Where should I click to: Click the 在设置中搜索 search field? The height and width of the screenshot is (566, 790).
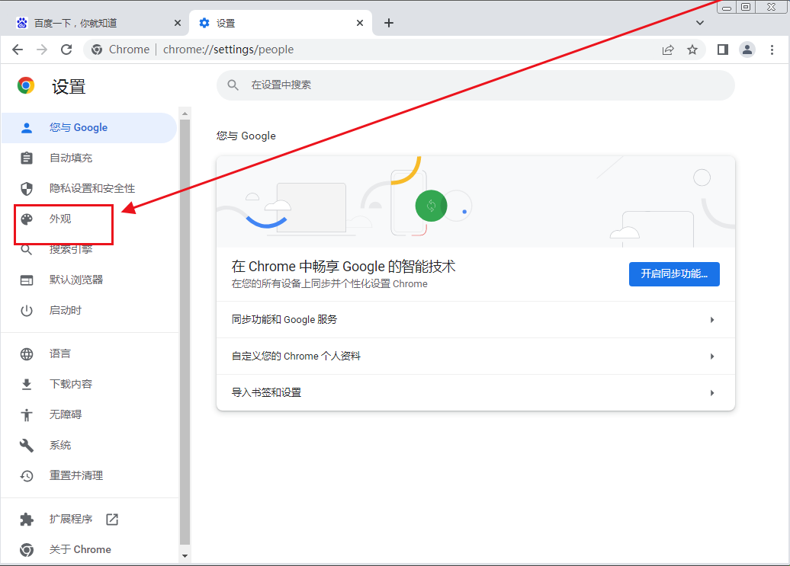pos(476,85)
